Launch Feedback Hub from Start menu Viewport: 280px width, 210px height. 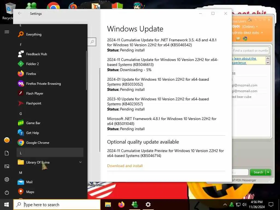[x=50, y=54]
